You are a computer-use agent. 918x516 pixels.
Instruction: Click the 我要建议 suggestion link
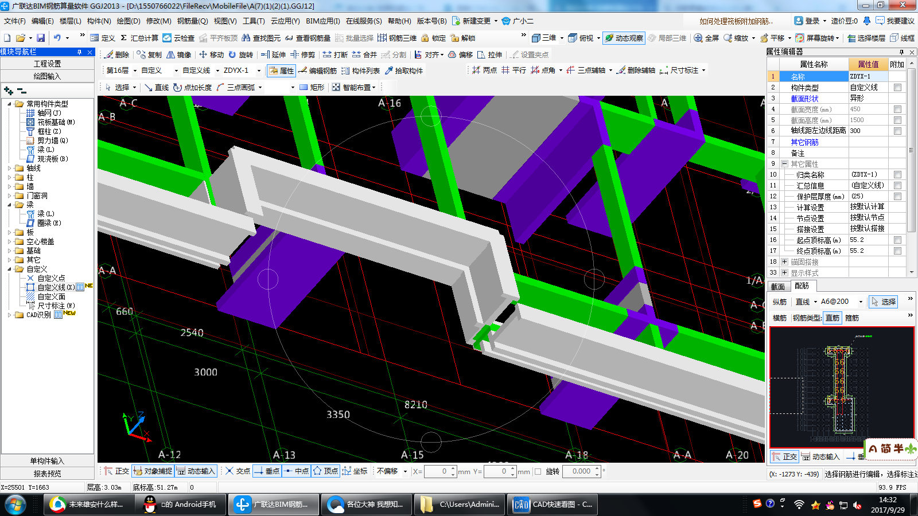tap(895, 21)
